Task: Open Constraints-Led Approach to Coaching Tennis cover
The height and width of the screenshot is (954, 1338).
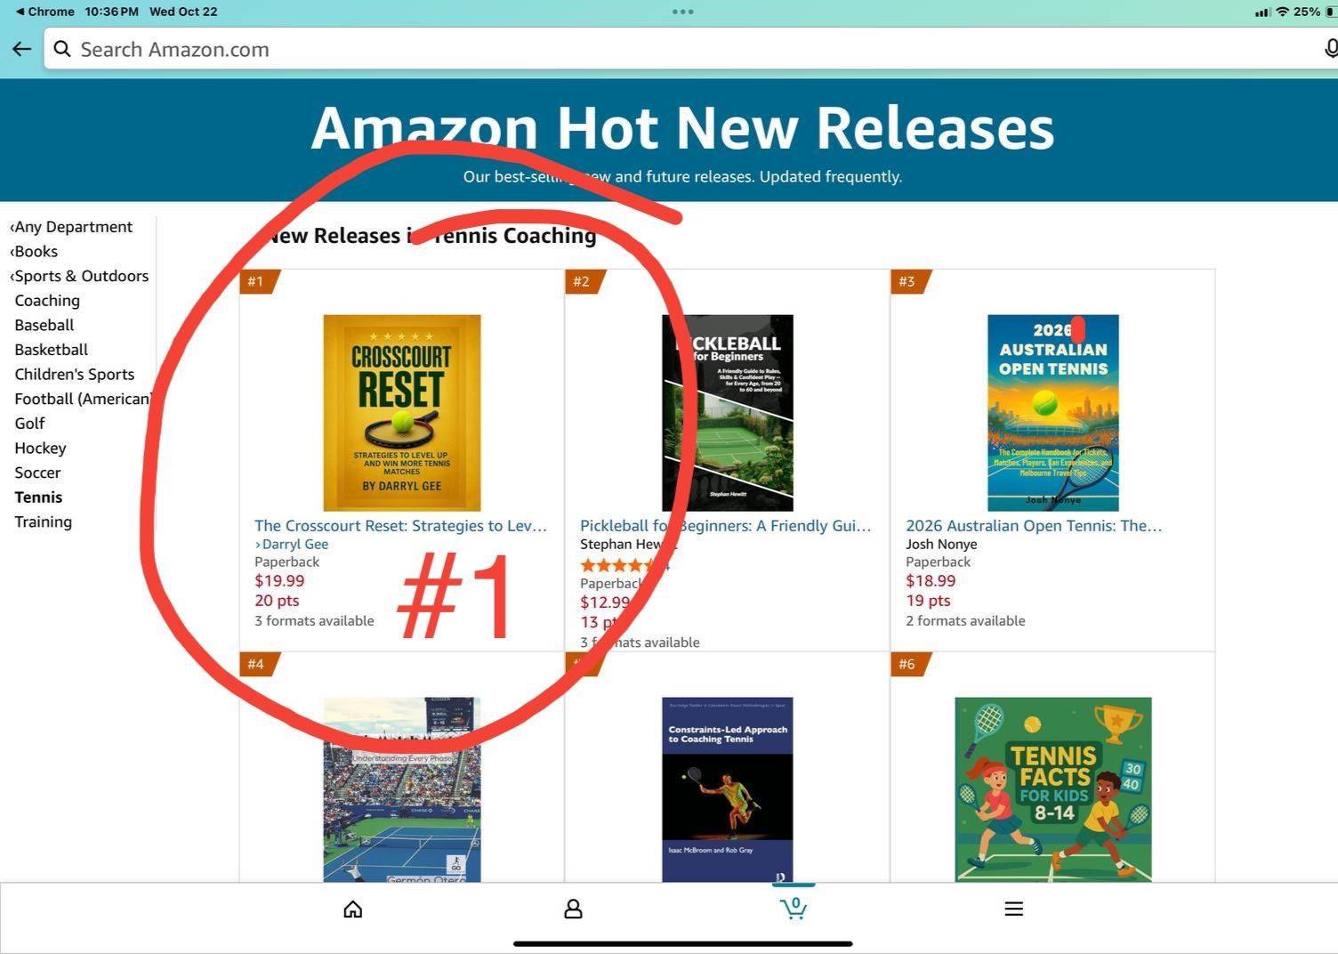Action: [x=728, y=789]
